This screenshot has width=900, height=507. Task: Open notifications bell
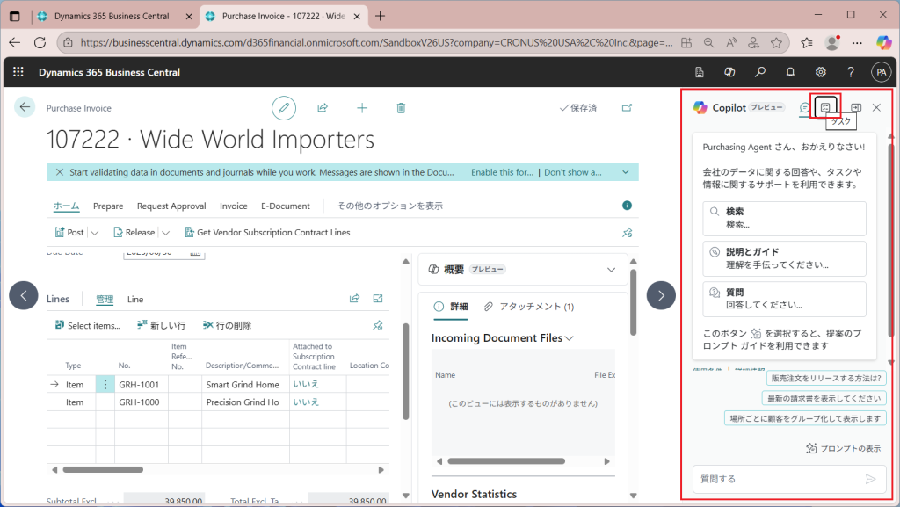790,72
